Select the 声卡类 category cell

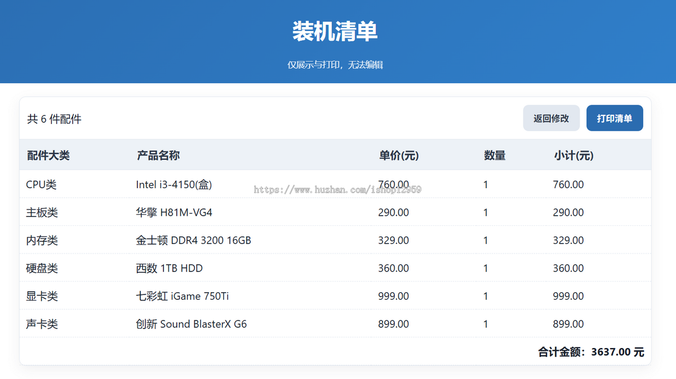point(42,324)
